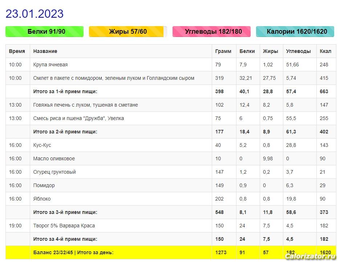The width and height of the screenshot is (344, 264).
Task: Click Итого за 4-й прием пищи row label
Action: point(65,239)
